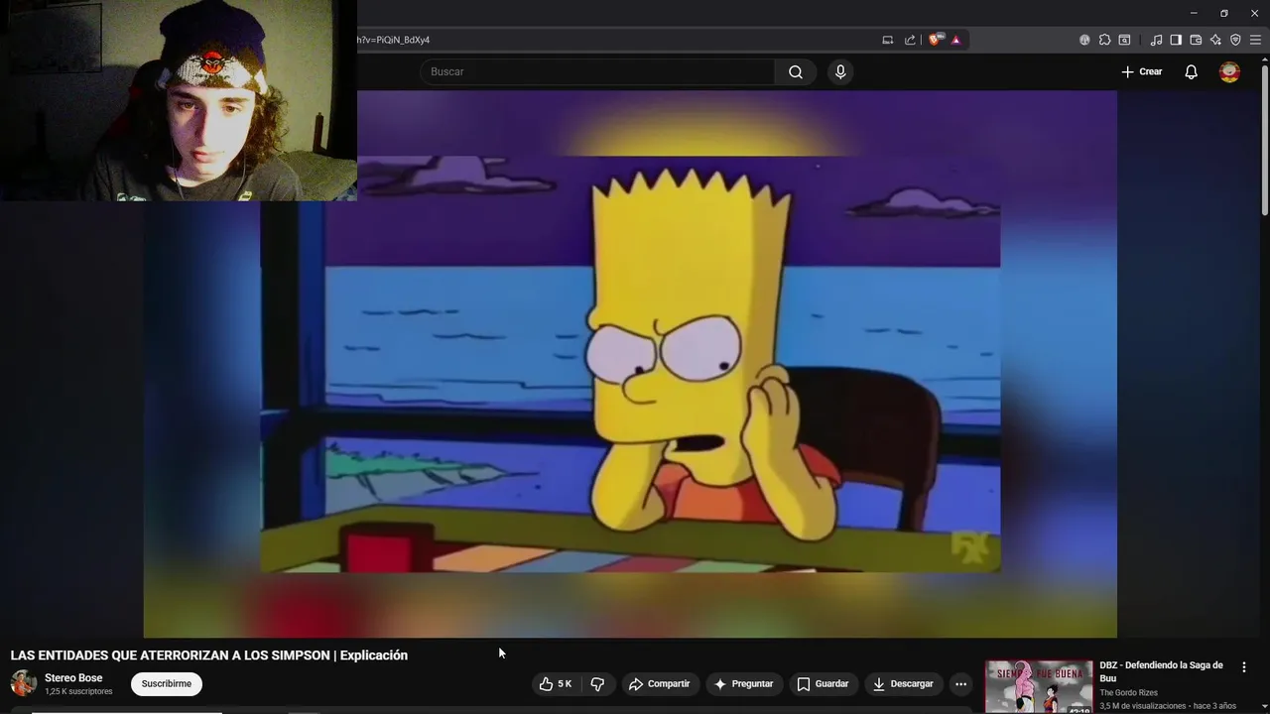
Task: Open YouTube notifications bell
Action: tap(1191, 71)
